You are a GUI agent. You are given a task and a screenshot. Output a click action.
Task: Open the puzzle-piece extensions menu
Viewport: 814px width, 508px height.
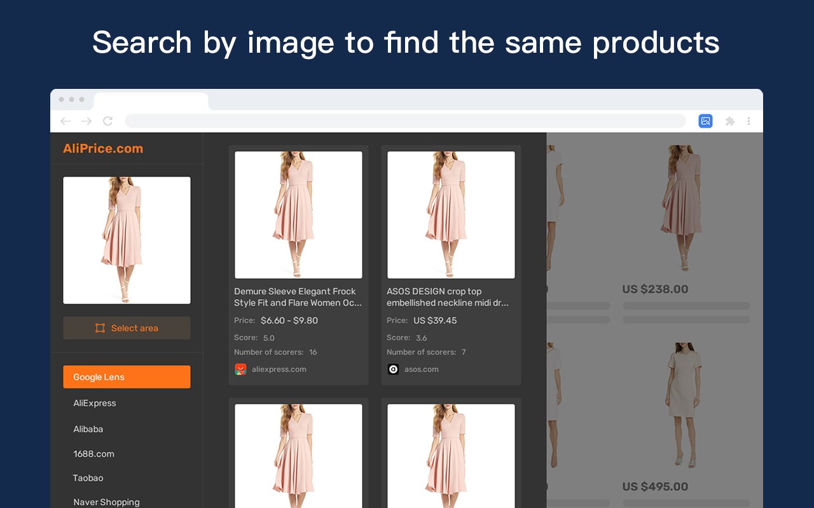[x=729, y=121]
